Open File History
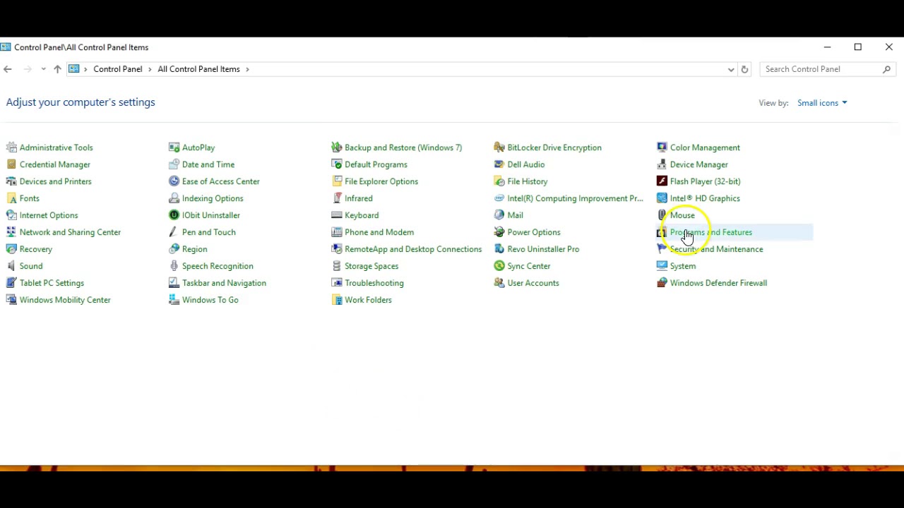The height and width of the screenshot is (508, 904). 528,181
